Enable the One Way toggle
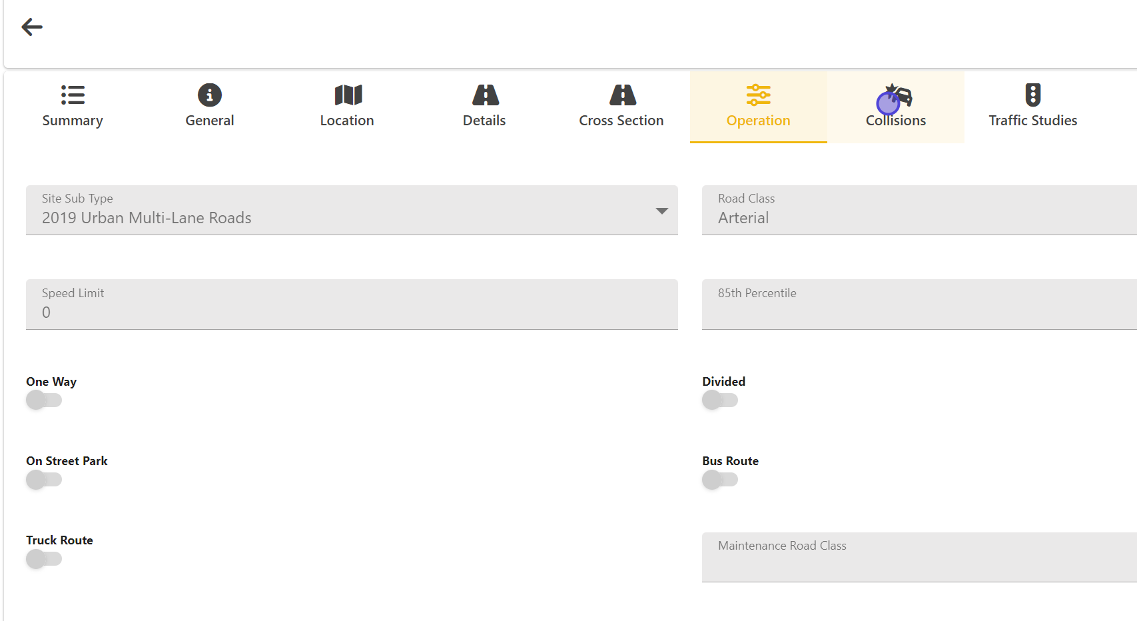 (x=44, y=400)
